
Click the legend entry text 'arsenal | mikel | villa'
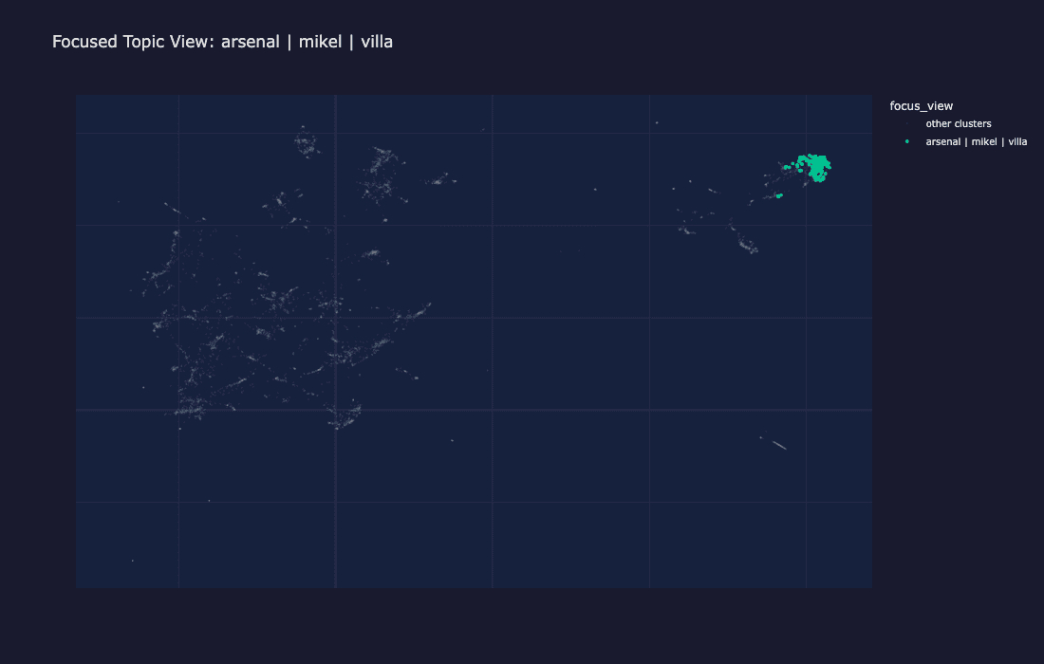pyautogui.click(x=977, y=141)
